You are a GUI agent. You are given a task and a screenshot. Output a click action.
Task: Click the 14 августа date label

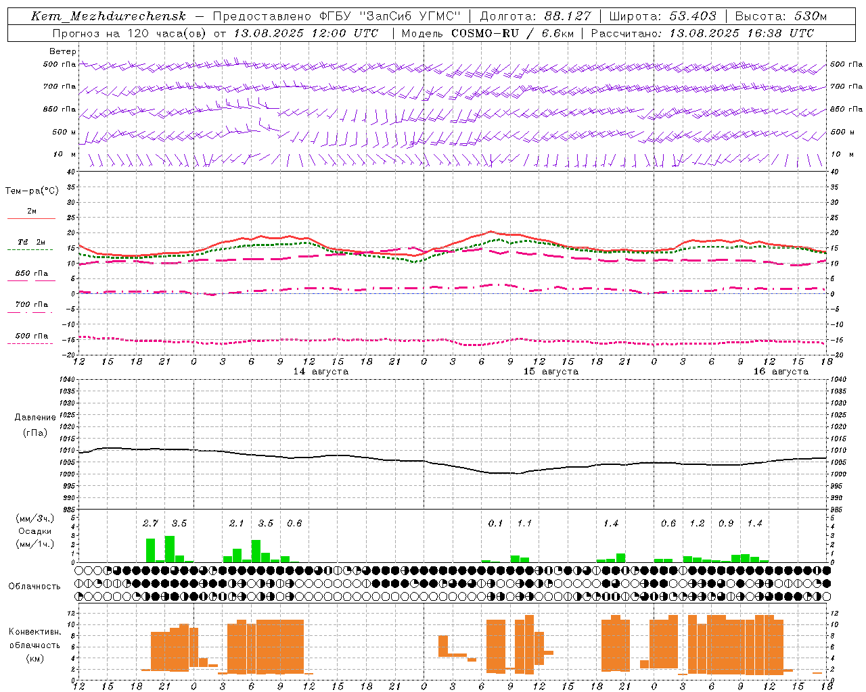(321, 372)
